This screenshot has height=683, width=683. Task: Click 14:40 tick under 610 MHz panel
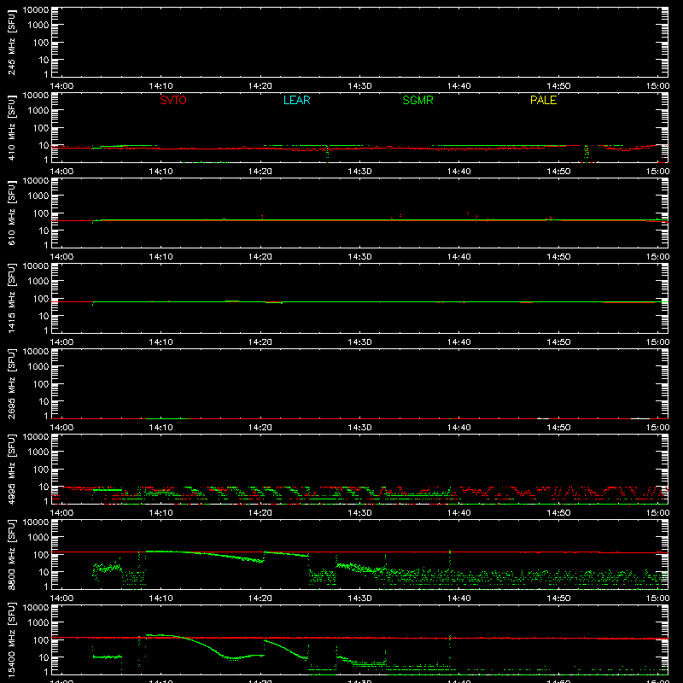459,257
